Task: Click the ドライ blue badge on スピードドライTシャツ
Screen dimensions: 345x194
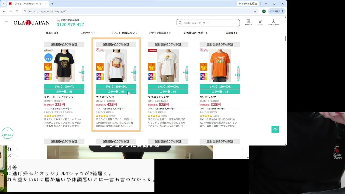Action: coord(48,57)
